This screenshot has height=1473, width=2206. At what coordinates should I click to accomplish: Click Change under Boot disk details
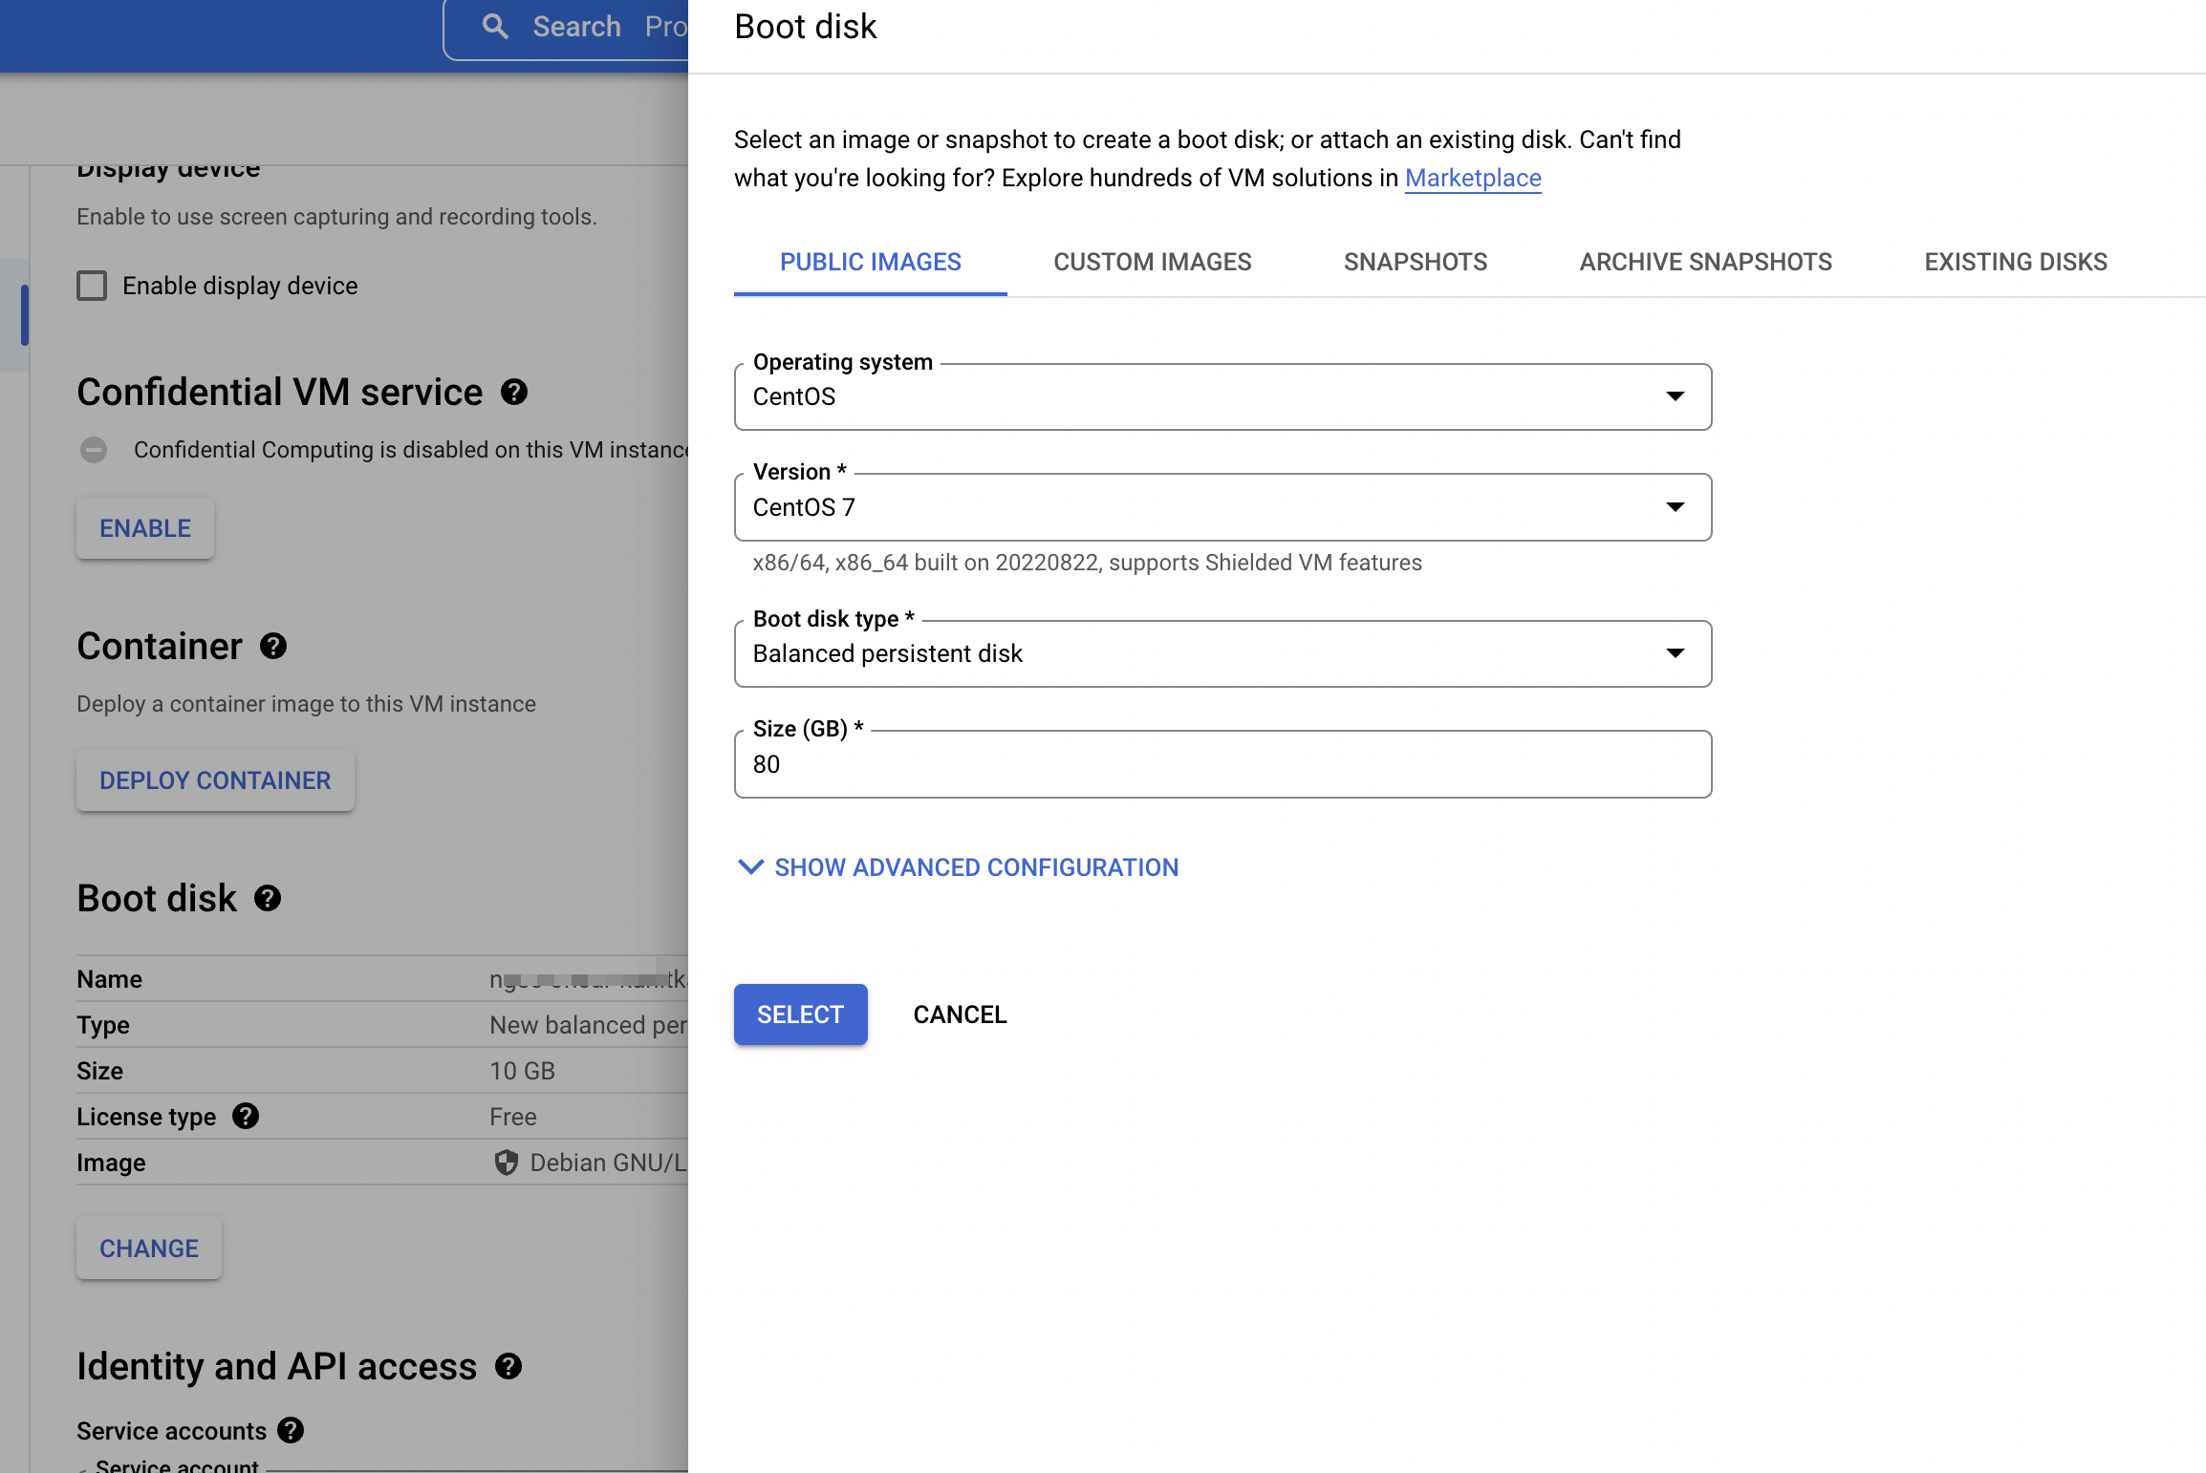(x=149, y=1249)
